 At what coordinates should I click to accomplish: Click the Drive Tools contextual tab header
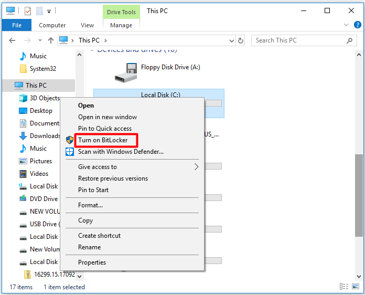(x=121, y=12)
